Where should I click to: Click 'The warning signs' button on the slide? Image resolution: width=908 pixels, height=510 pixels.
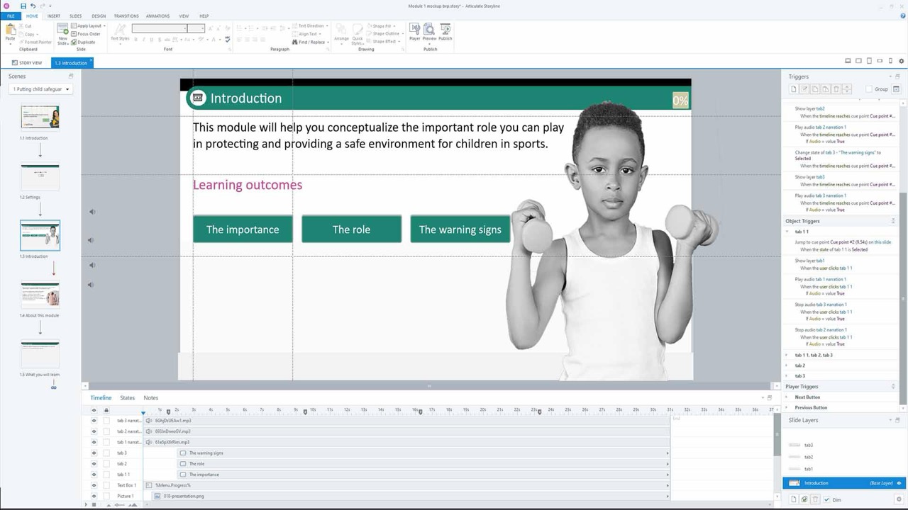tap(460, 229)
